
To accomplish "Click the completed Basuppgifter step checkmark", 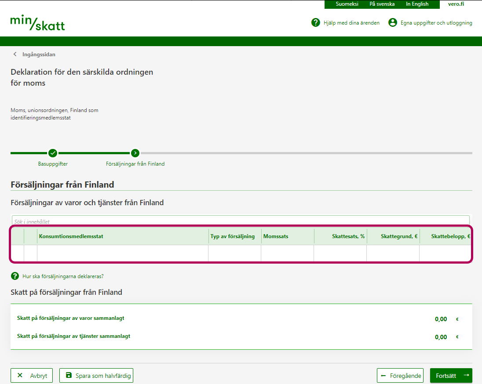I will tap(53, 153).
